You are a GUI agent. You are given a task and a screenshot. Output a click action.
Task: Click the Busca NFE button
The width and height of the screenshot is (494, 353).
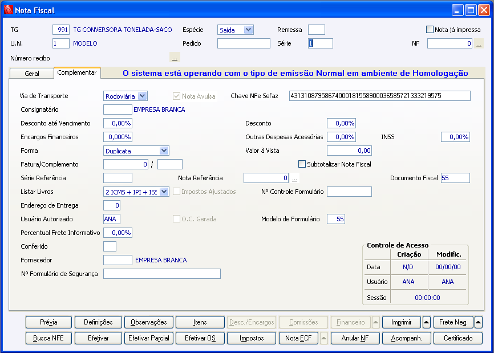pos(48,338)
